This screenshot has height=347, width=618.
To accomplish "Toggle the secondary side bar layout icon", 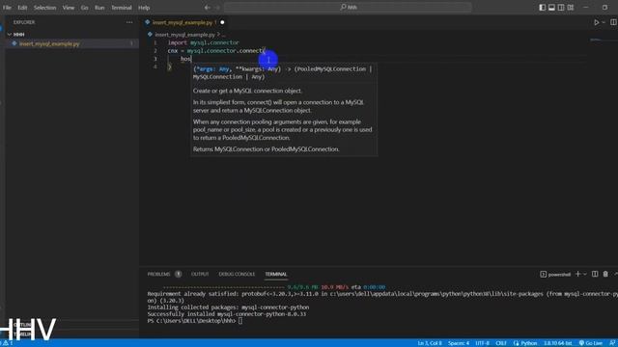I will coord(561,7).
